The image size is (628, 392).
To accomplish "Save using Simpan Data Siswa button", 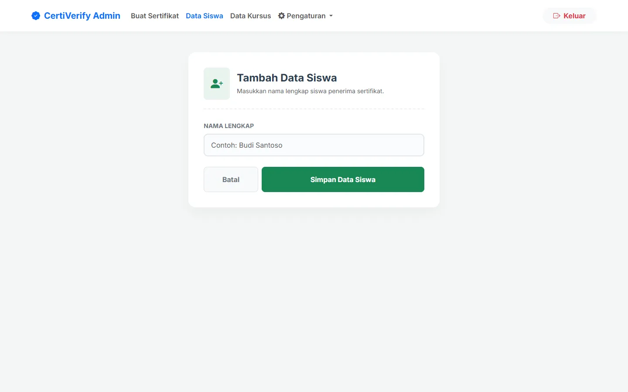I will point(343,179).
